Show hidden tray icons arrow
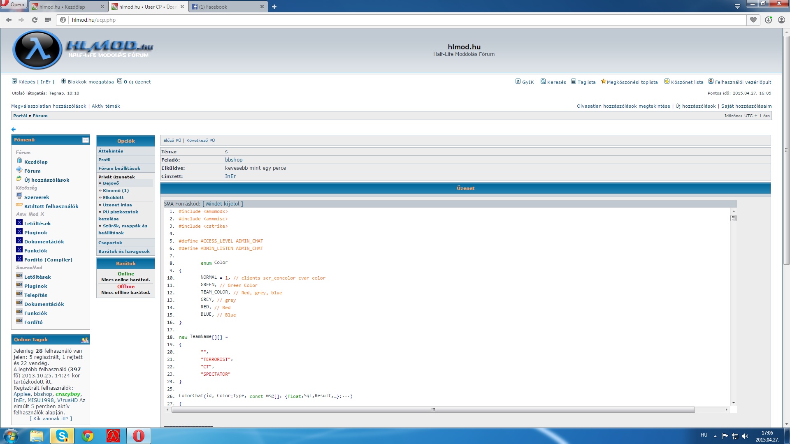Screen dimensions: 790x444 (715, 436)
